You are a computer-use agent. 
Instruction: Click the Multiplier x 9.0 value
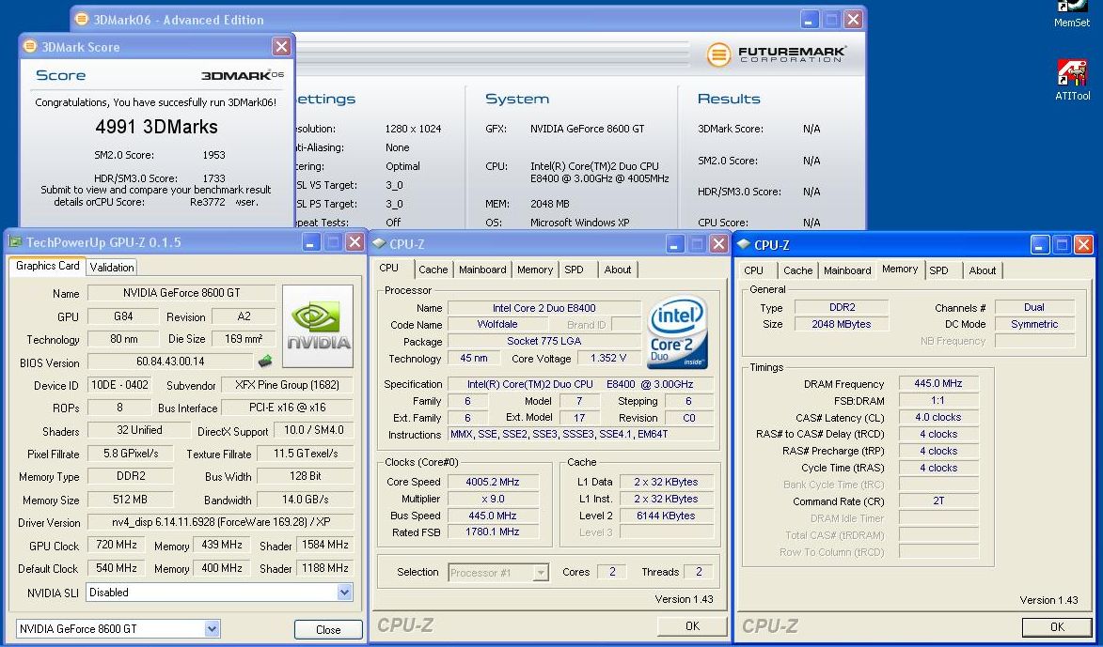pyautogui.click(x=493, y=499)
